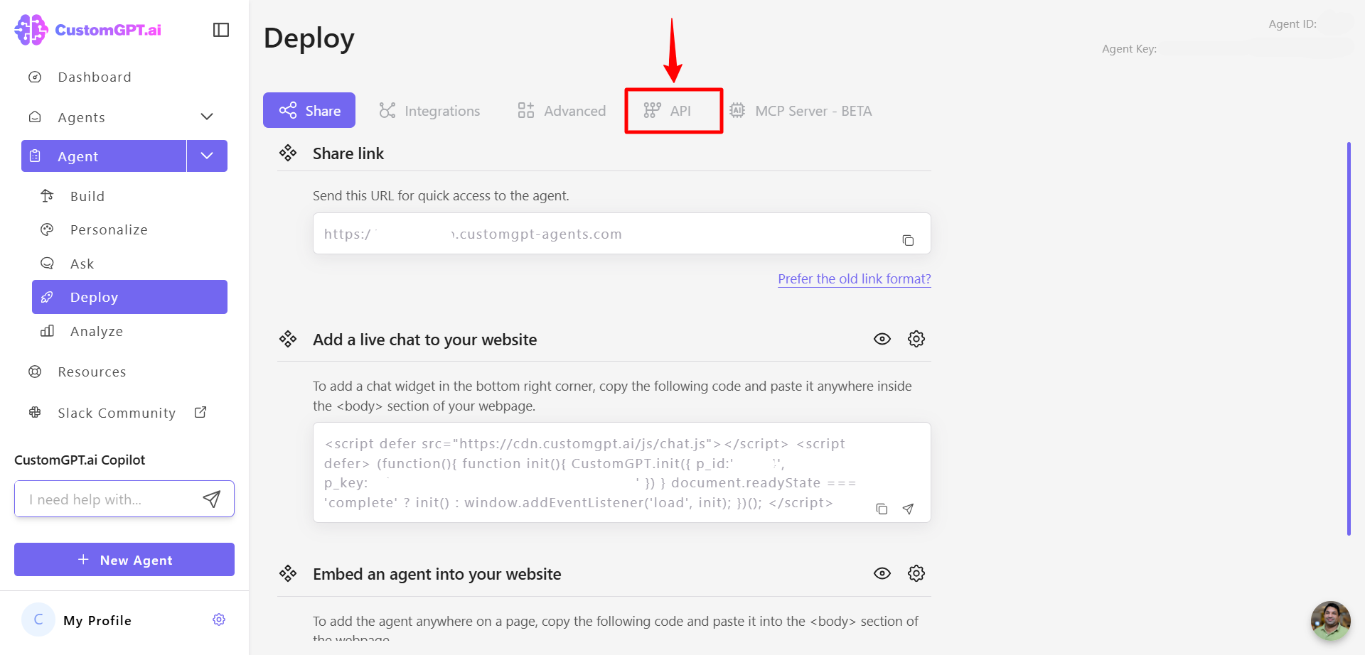Send the live chat code paper plane icon
Image resolution: width=1365 pixels, height=655 pixels.
coord(908,509)
